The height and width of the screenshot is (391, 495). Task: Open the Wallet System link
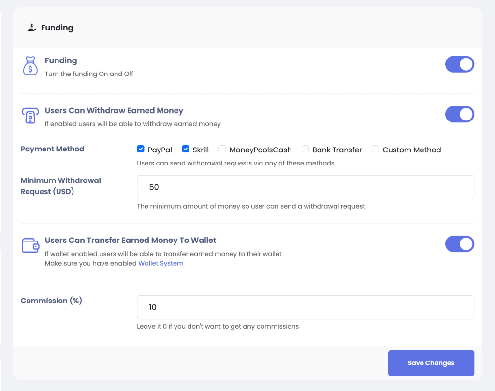coord(160,263)
